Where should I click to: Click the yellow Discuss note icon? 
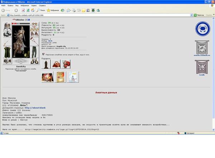(x=83, y=10)
